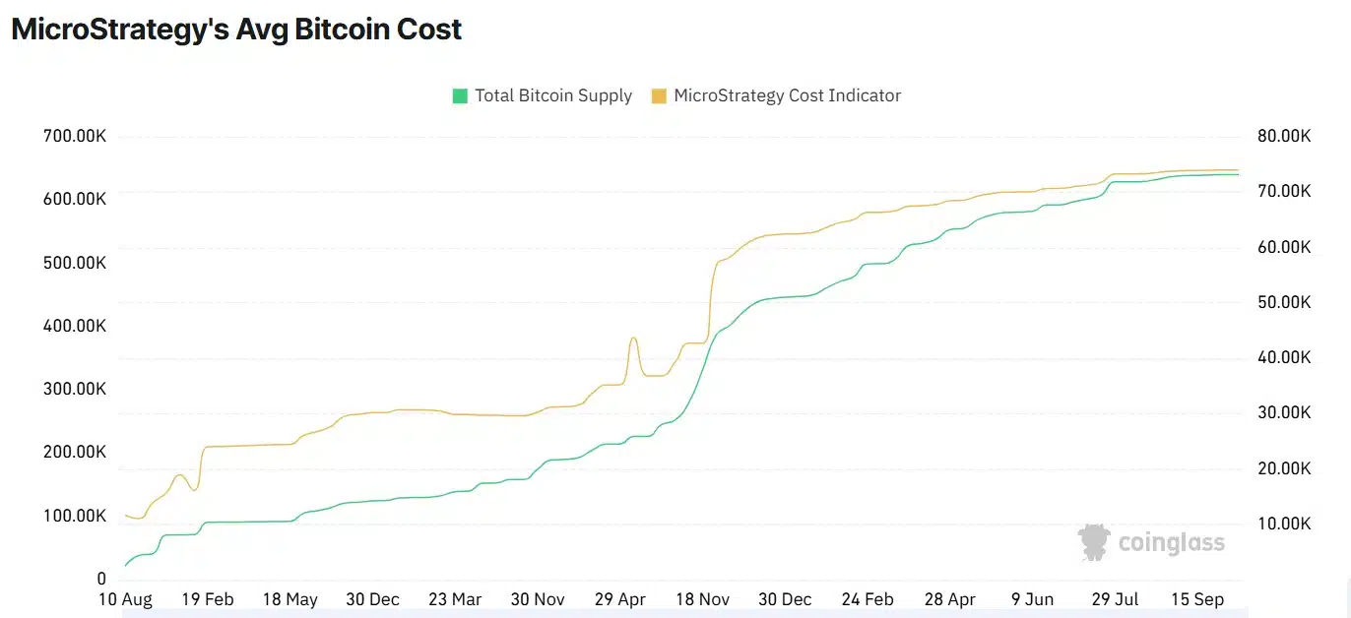Select the 18 Nov date axis label

pos(702,599)
